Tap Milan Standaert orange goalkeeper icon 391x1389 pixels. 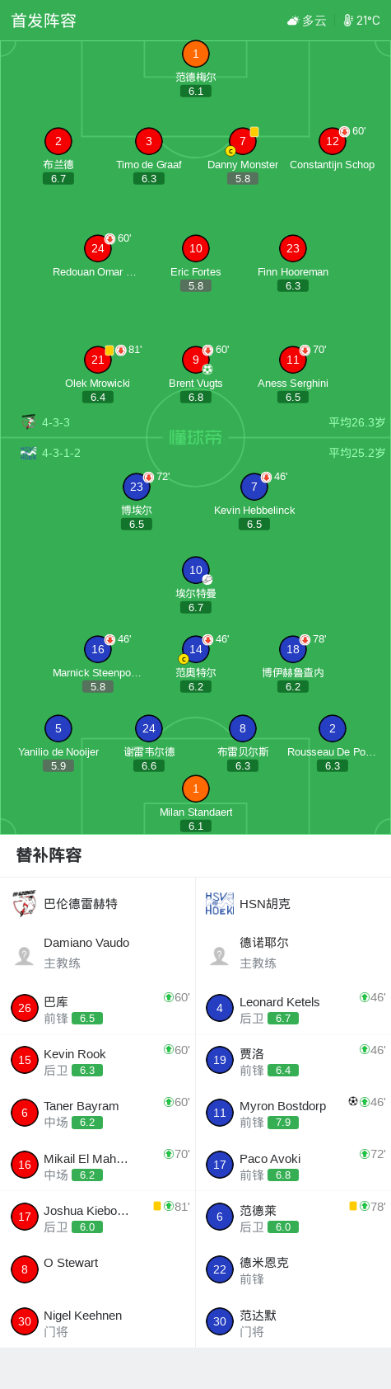coord(195,789)
